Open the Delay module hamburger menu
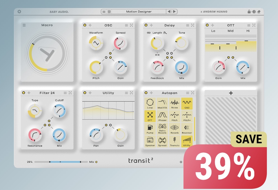 pos(188,25)
